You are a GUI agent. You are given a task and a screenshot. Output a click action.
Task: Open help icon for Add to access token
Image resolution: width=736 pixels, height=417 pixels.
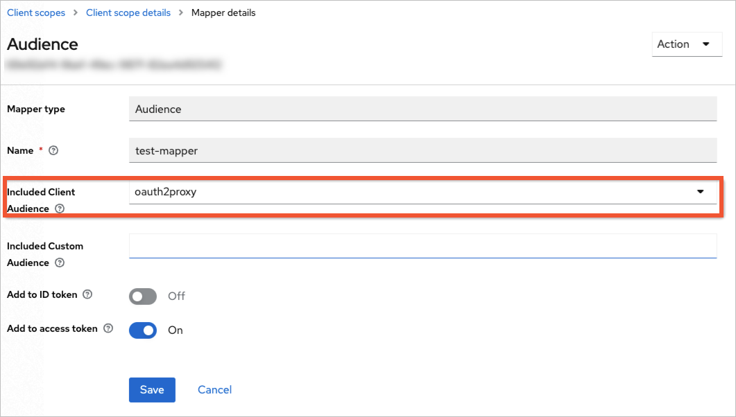point(108,329)
